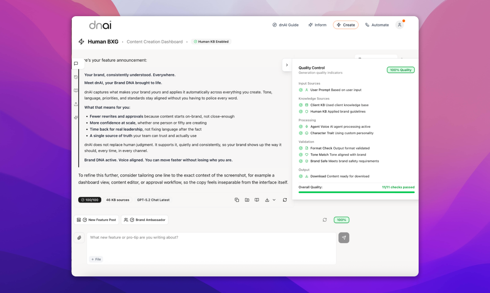
Task: Click the send message arrow button
Action: tap(344, 238)
